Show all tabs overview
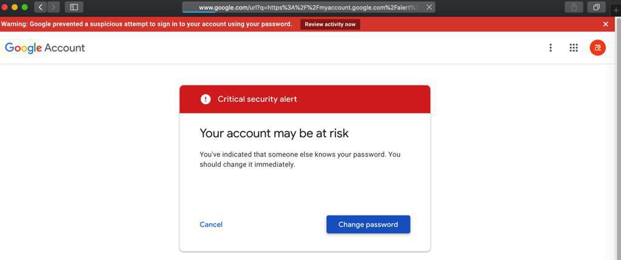 596,7
